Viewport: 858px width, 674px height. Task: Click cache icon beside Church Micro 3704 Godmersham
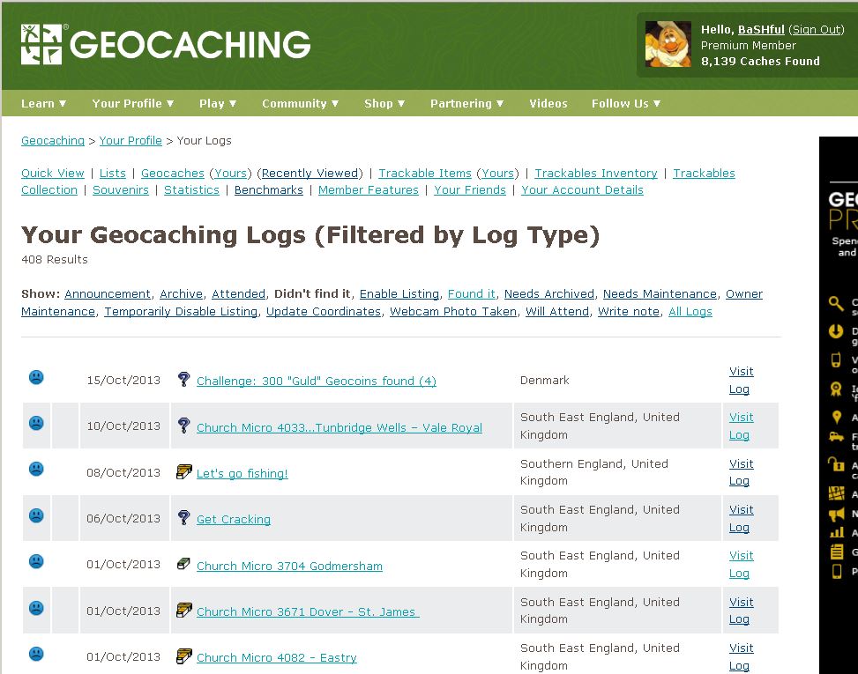click(183, 564)
